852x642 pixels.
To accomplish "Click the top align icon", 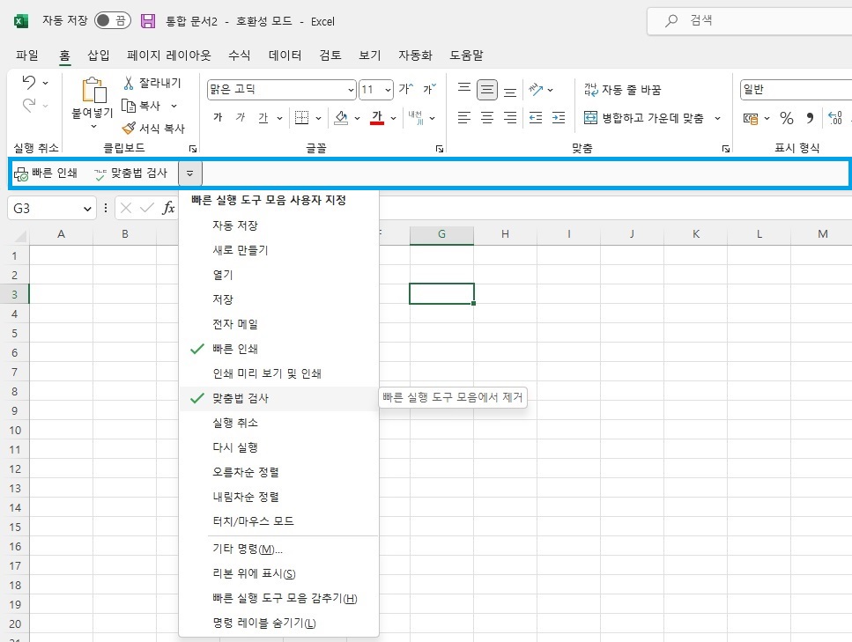I will coord(464,89).
